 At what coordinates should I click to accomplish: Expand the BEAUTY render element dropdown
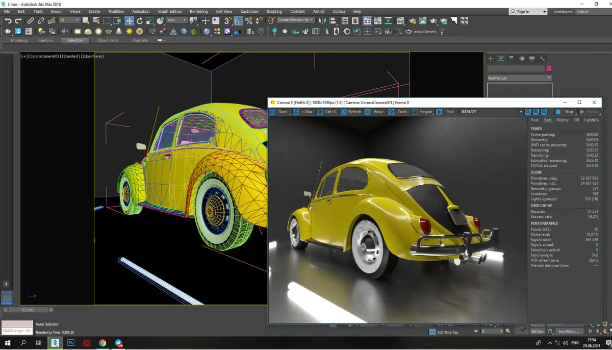click(521, 112)
